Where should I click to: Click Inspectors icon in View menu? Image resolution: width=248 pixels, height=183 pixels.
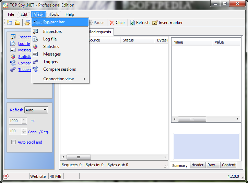click(x=35, y=32)
